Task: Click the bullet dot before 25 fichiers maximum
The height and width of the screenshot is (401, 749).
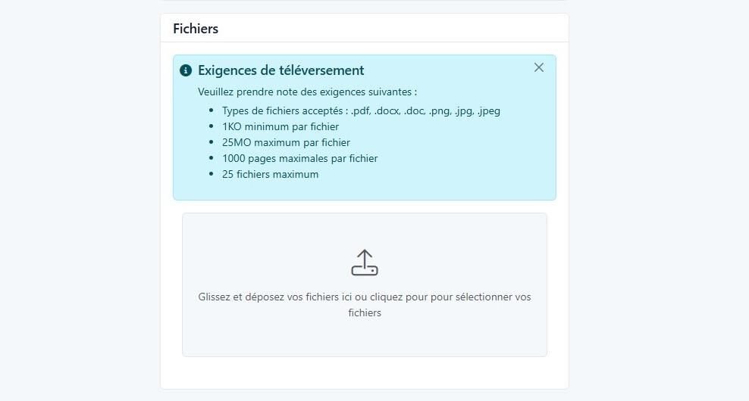Action: pos(212,174)
